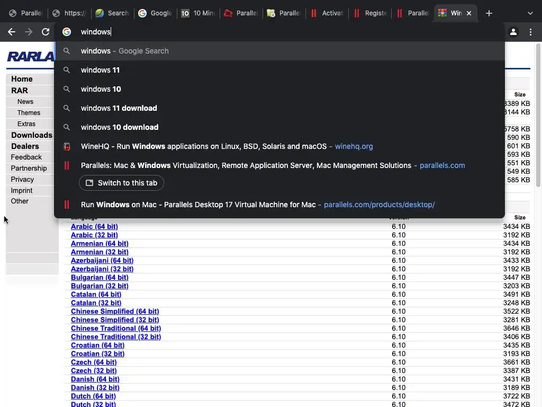The height and width of the screenshot is (407, 542).
Task: Open Dealers in the sidebar
Action: (25, 146)
